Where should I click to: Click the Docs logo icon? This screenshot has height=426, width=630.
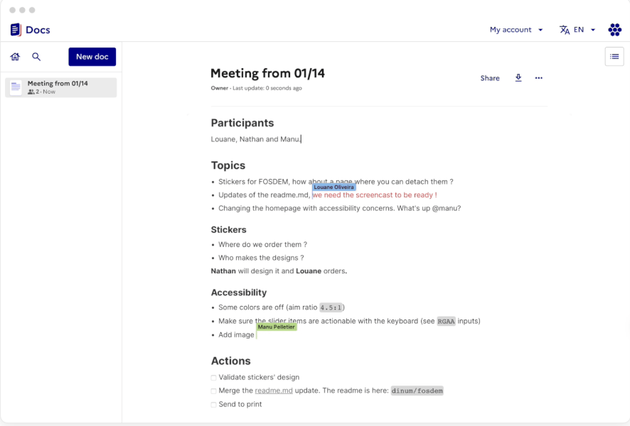[16, 30]
